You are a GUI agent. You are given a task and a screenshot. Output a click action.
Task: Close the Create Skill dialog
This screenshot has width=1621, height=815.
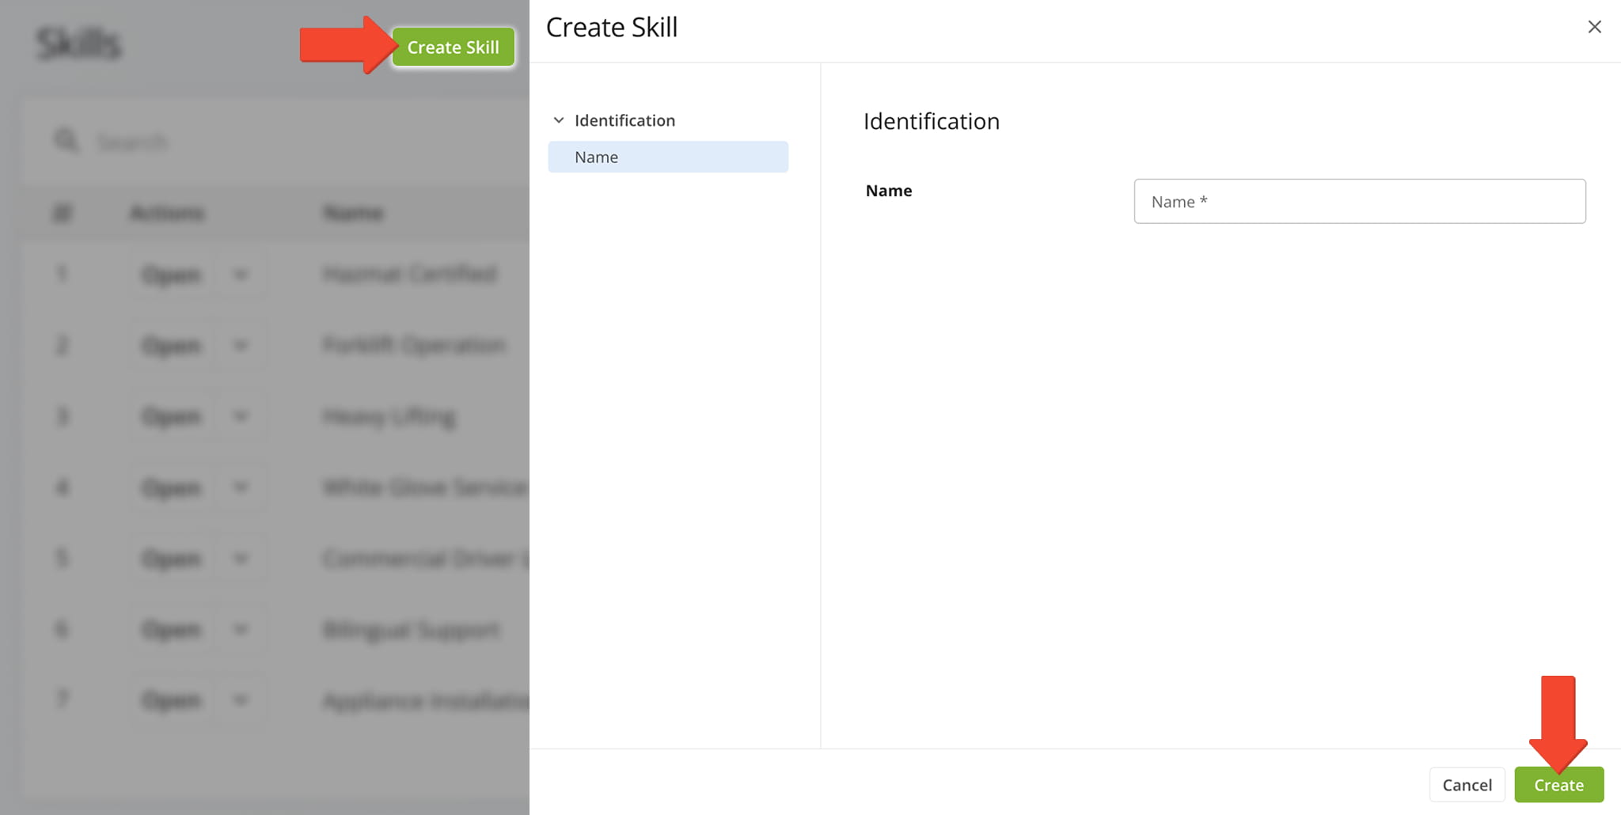pos(1594,27)
